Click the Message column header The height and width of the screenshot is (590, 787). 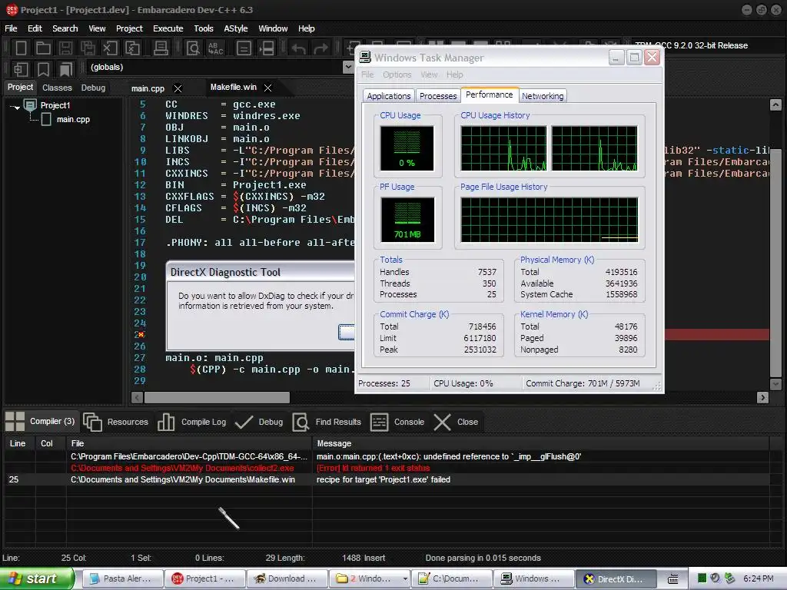point(540,443)
